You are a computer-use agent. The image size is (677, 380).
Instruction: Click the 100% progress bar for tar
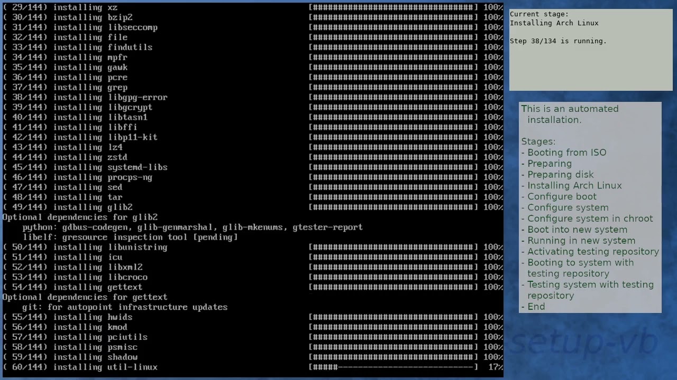[394, 197]
